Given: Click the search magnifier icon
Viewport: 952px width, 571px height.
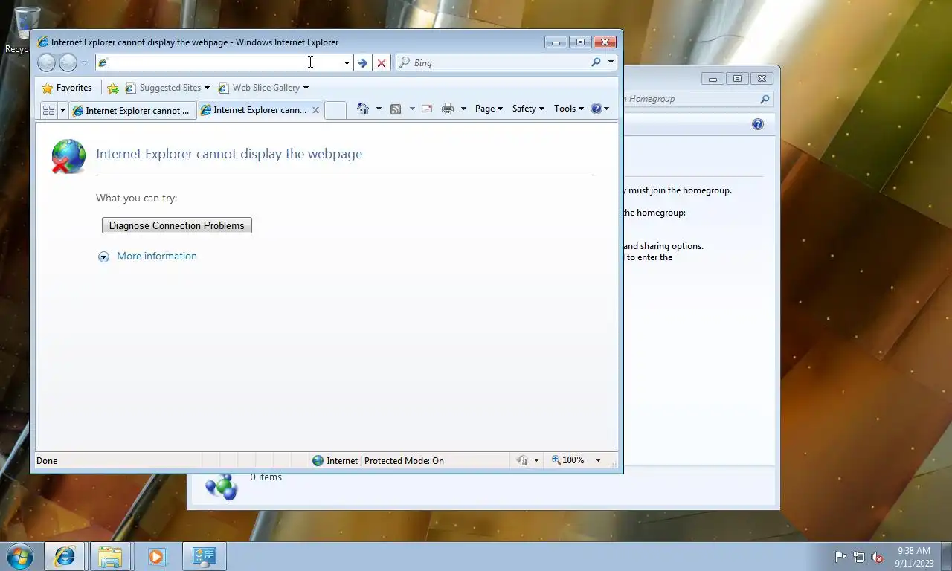Looking at the screenshot, I should click(x=596, y=63).
